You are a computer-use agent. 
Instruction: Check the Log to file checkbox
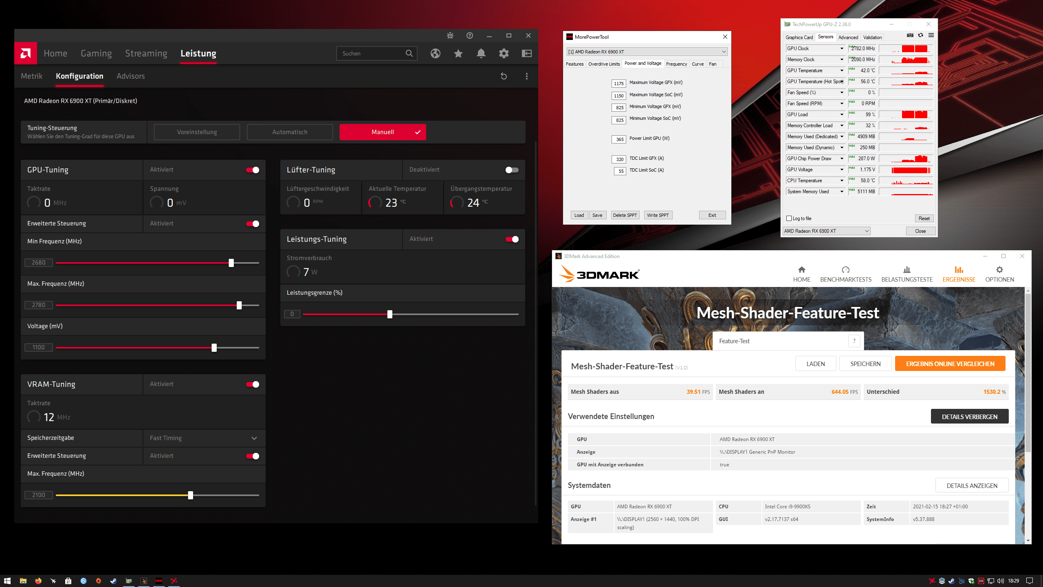789,218
